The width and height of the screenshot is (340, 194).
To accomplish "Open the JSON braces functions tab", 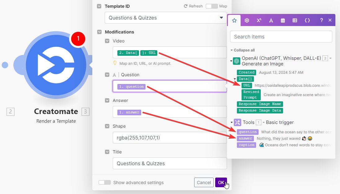I will coord(307,20).
